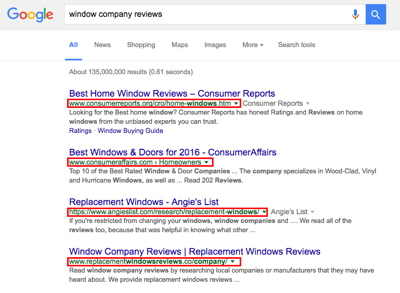
Task: Click the www.replacementwindowsreviews.co/company/ URL text
Action: point(148,262)
